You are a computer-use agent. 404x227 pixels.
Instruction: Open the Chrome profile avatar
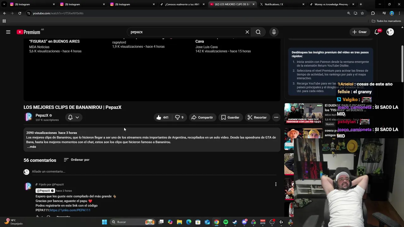[x=392, y=13]
